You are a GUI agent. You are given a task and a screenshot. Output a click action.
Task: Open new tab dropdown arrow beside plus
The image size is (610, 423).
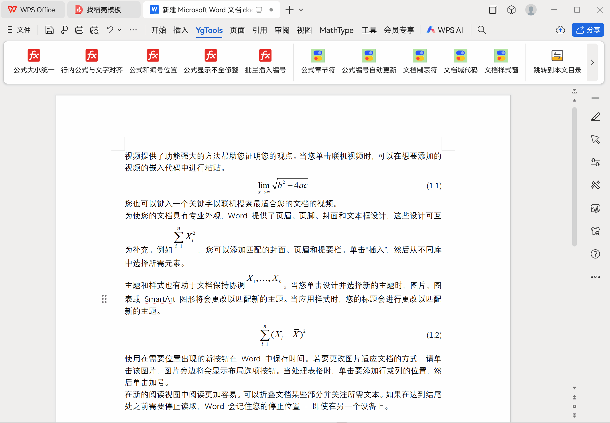tap(301, 10)
